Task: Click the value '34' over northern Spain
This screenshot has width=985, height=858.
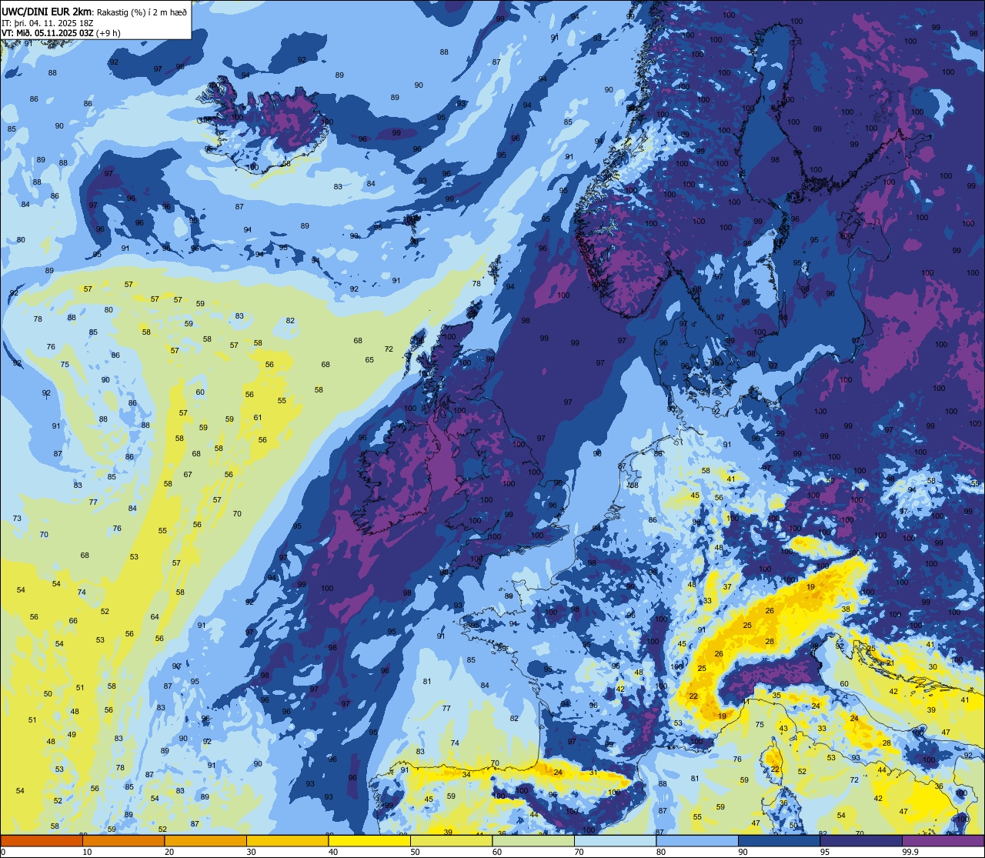Action: click(x=466, y=774)
